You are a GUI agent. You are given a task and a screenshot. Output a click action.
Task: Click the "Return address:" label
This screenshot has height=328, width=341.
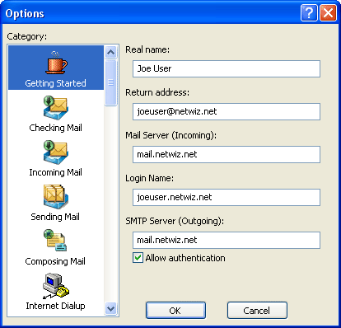click(x=157, y=92)
